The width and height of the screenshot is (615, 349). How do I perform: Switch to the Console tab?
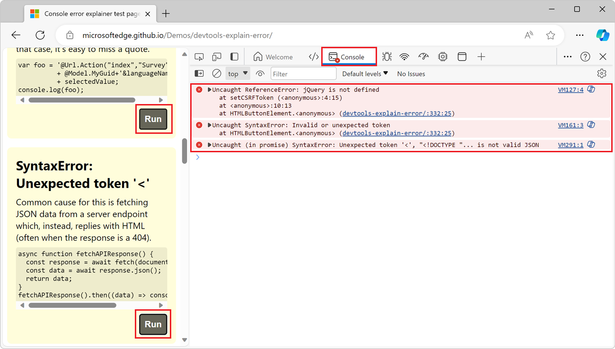pos(349,56)
